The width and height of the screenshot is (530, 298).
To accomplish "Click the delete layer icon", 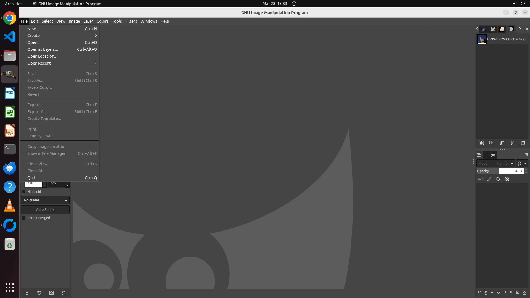I will click(x=524, y=293).
